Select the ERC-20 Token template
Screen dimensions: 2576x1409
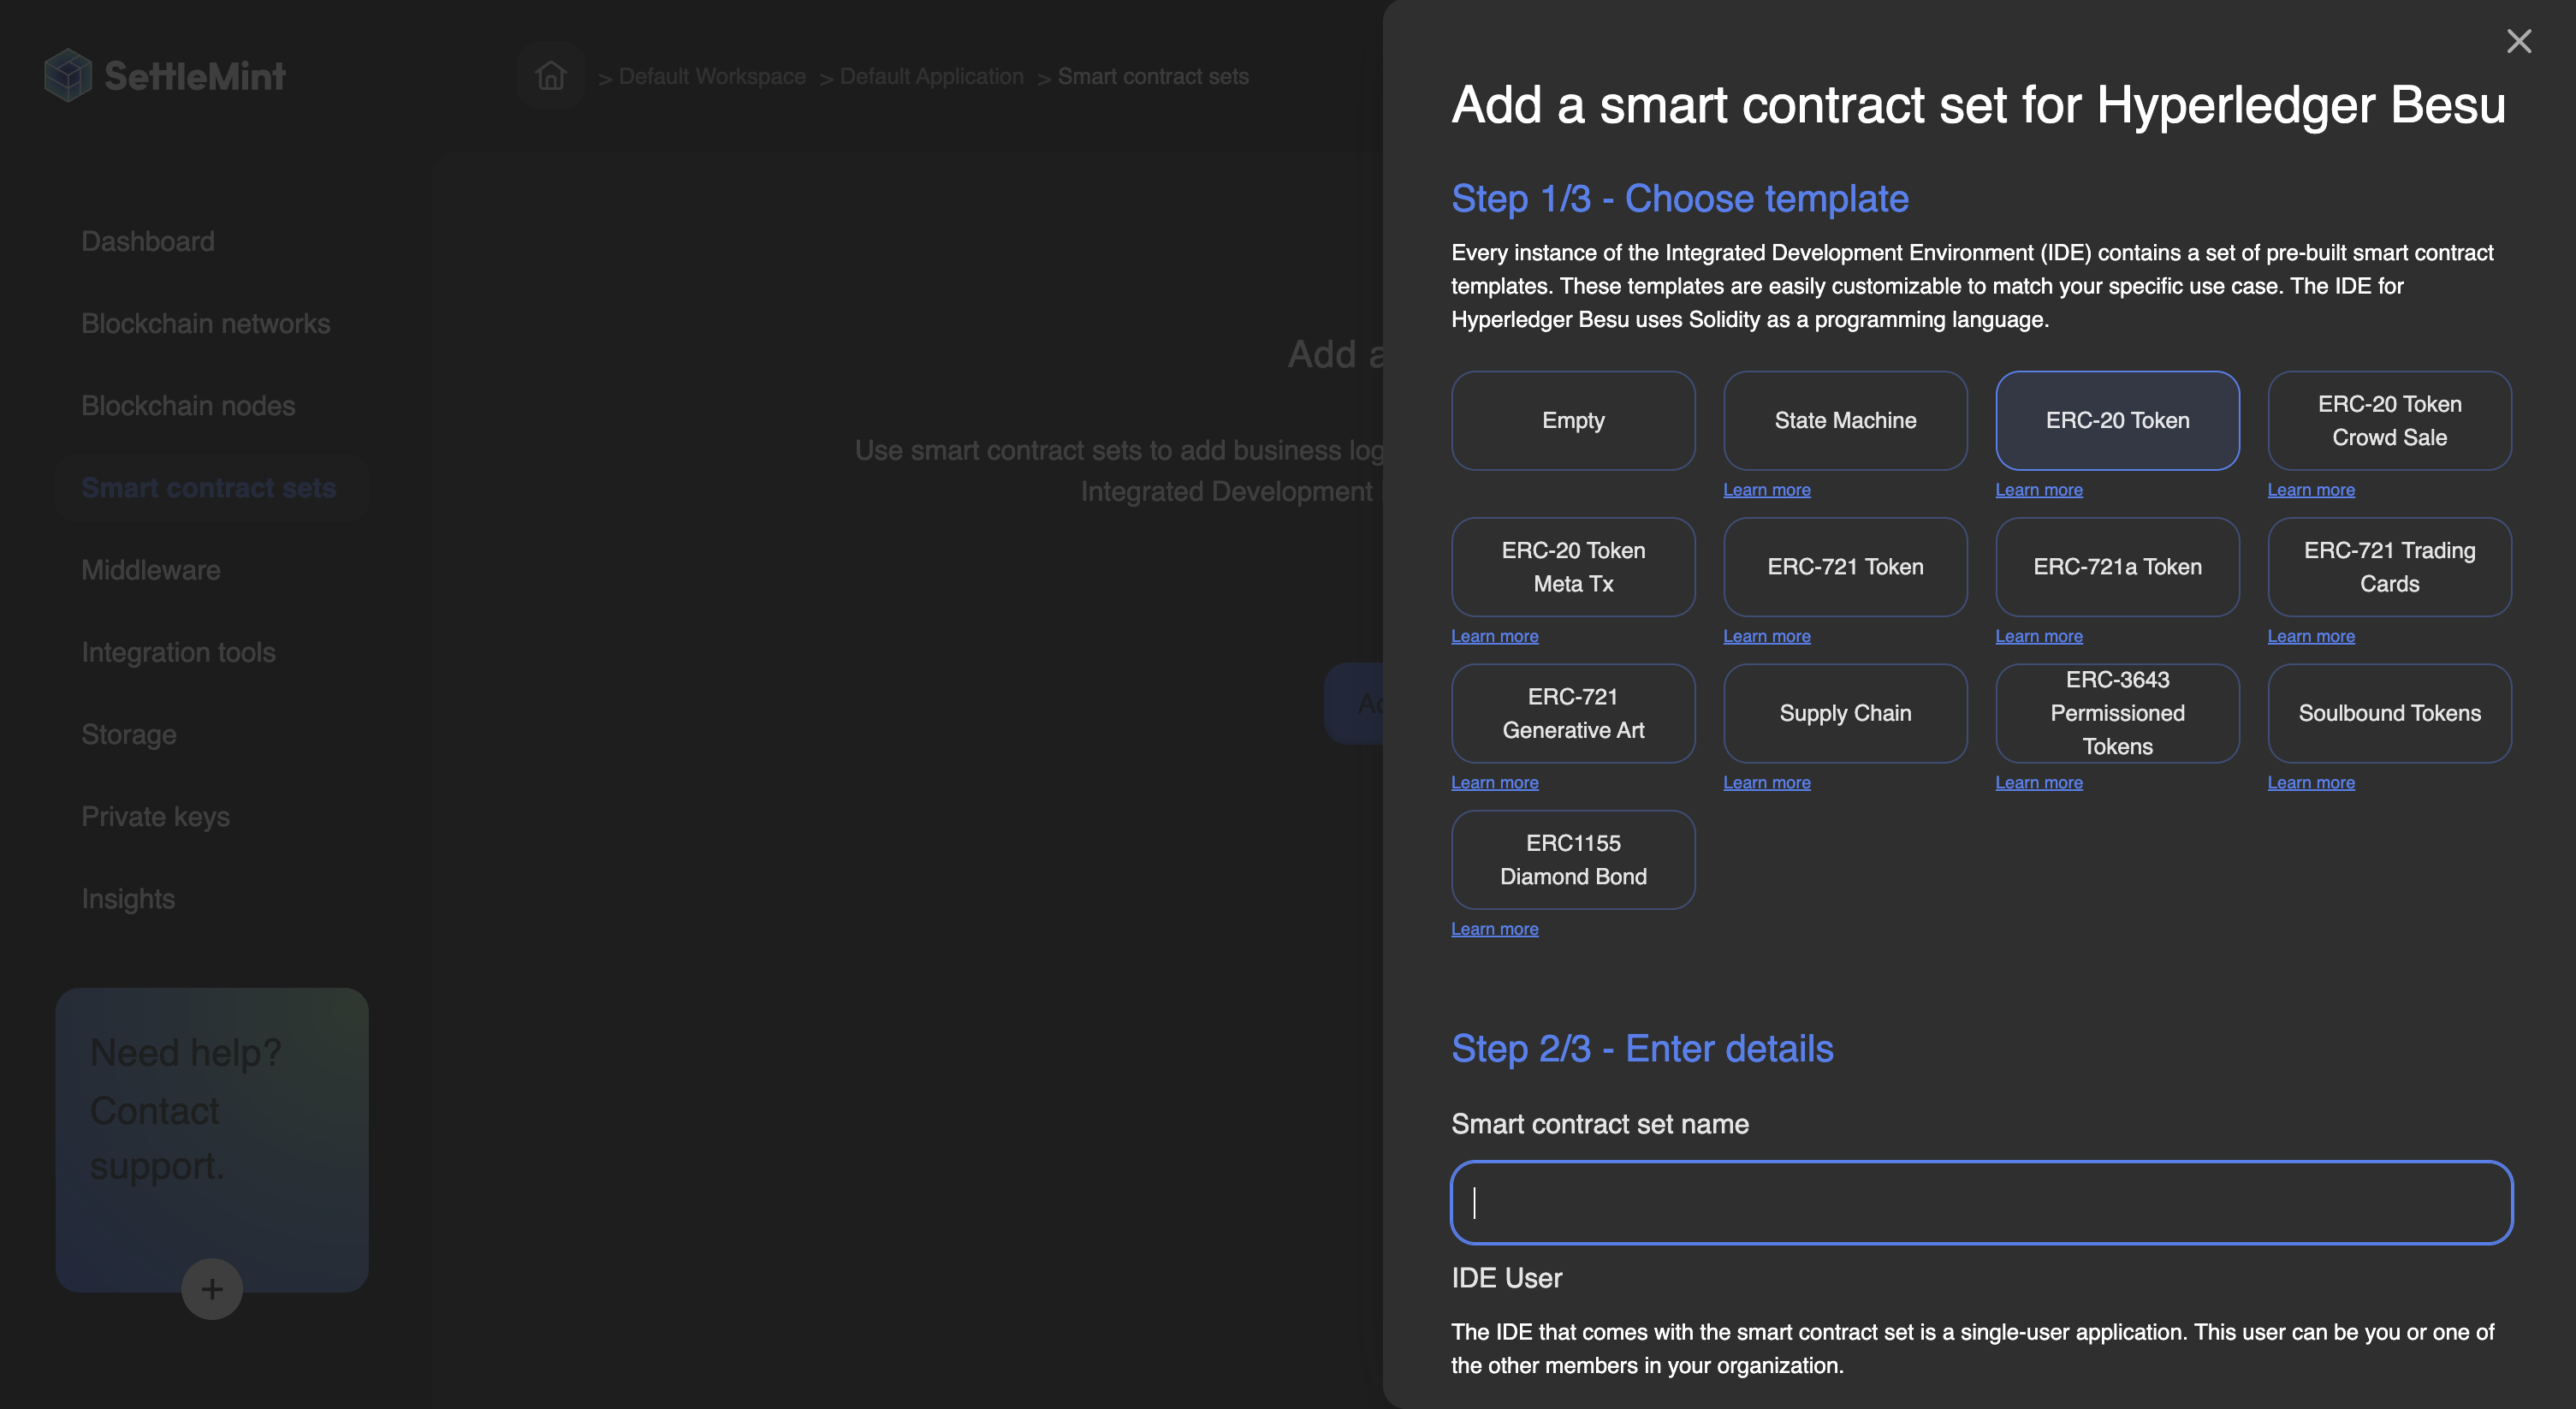2118,420
